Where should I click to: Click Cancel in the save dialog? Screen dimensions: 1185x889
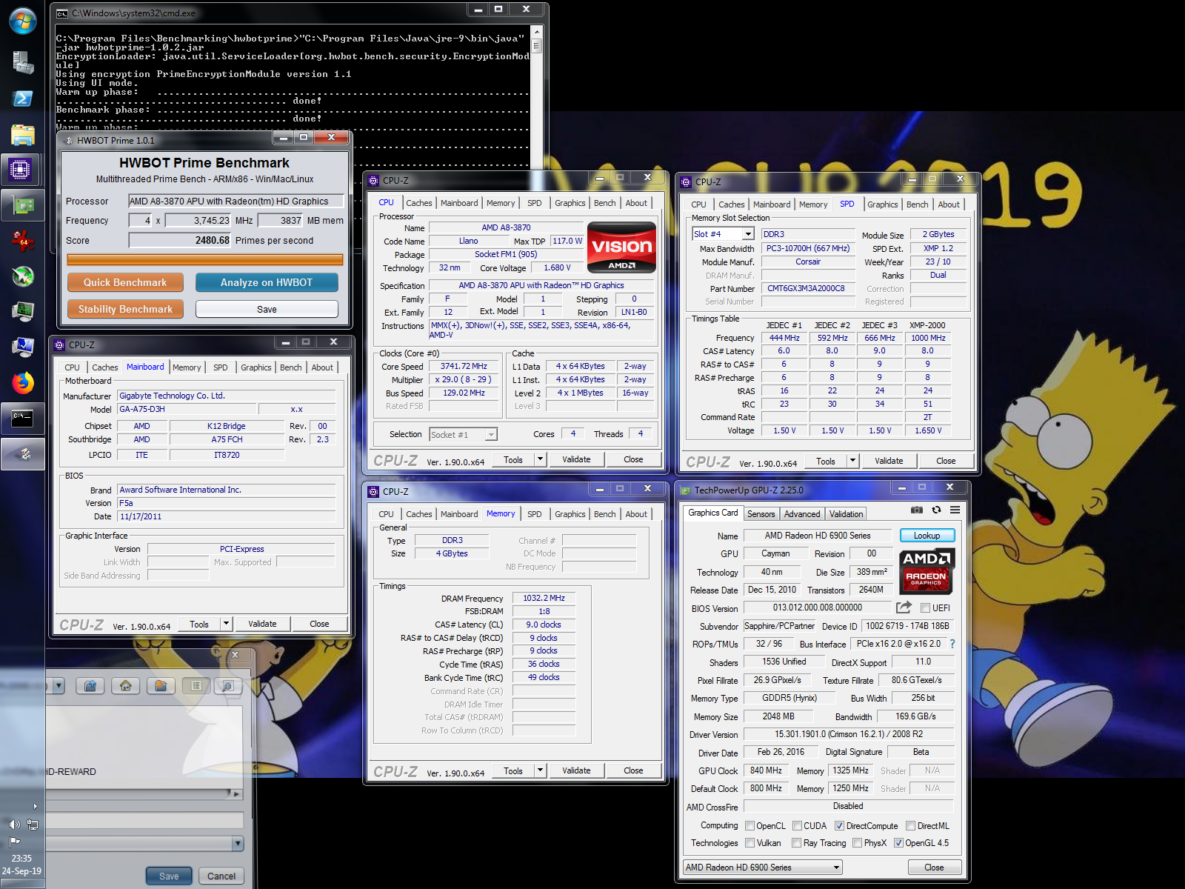(x=221, y=876)
